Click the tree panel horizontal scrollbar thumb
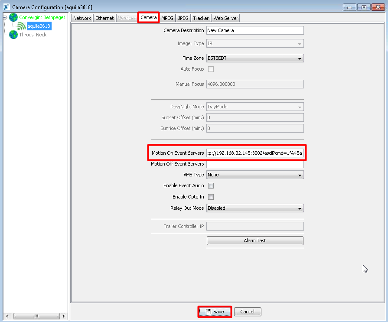This screenshot has height=322, width=388. (36, 316)
